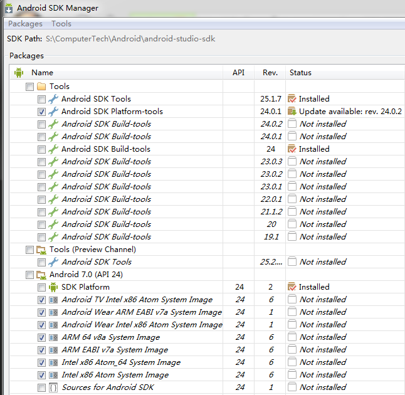Viewport: 405px width, 395px height.
Task: Uncheck Android TV Intel x86 Atom System Image
Action: (41, 300)
